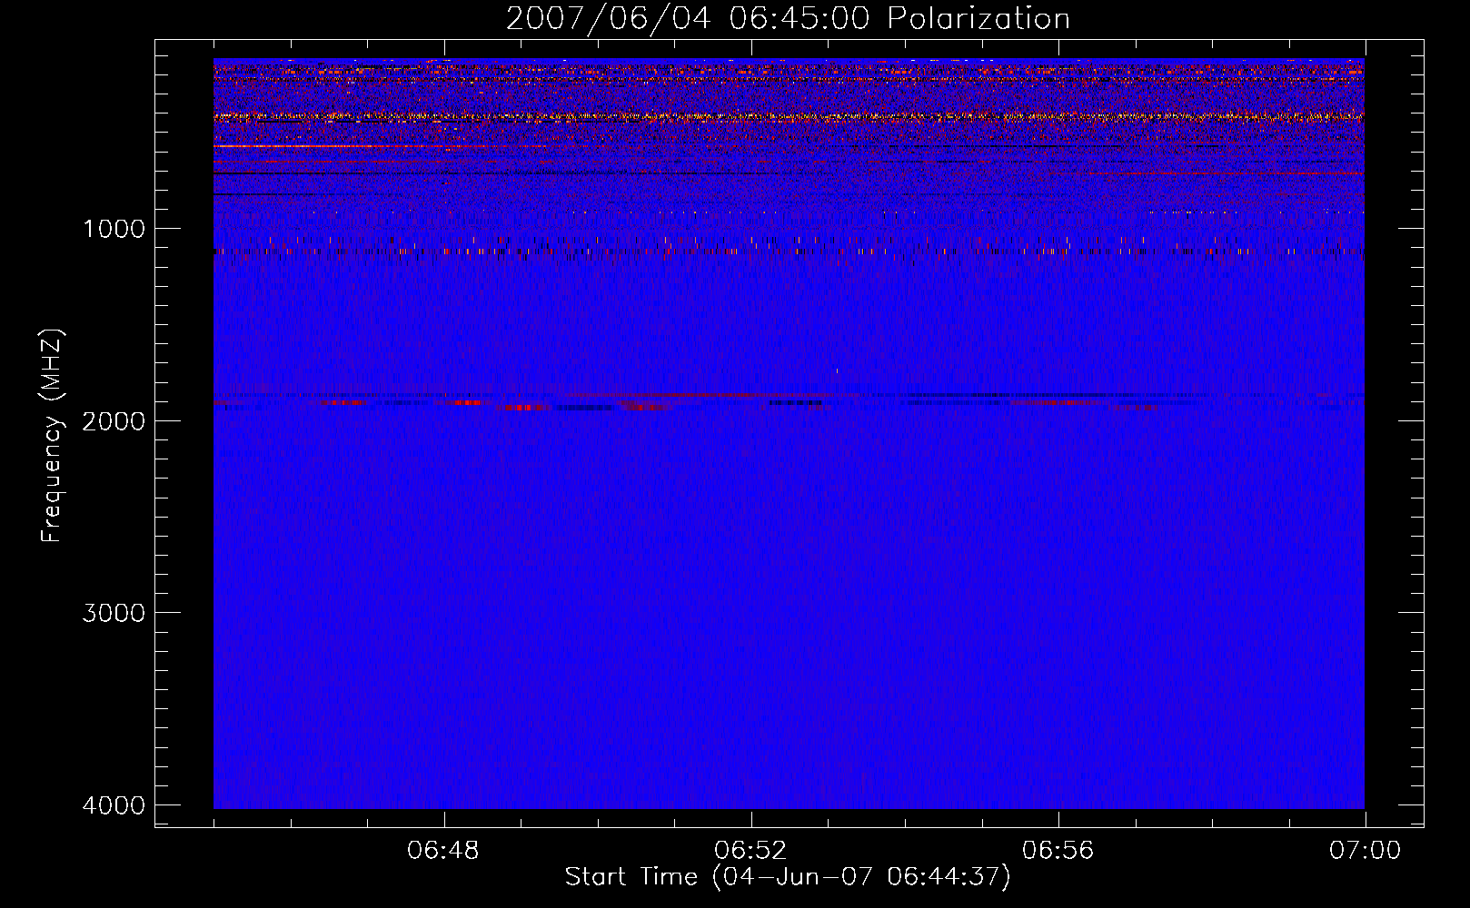1470x908 pixels.
Task: Click the plot title "2007/06/04 06:45:00 Polarization"
Action: [788, 19]
